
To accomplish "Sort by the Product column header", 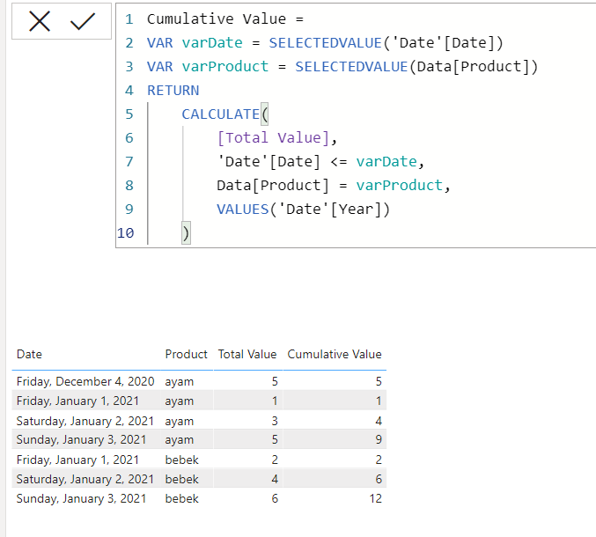I will (x=187, y=354).
